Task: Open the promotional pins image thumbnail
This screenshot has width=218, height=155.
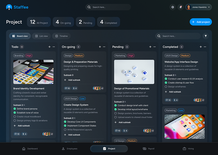Action: 134,72
